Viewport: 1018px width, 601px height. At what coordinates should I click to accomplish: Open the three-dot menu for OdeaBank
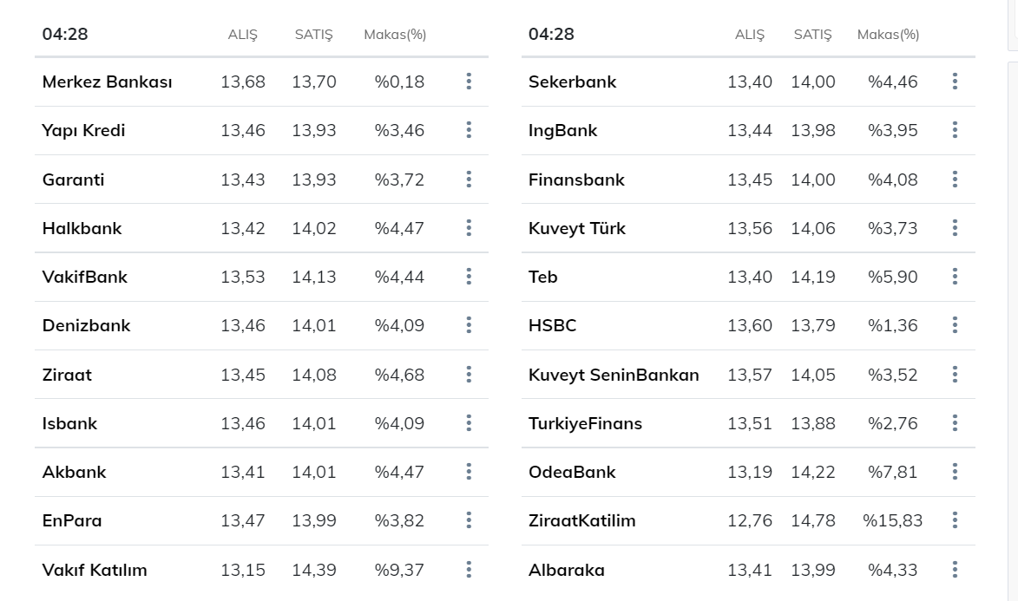(955, 472)
